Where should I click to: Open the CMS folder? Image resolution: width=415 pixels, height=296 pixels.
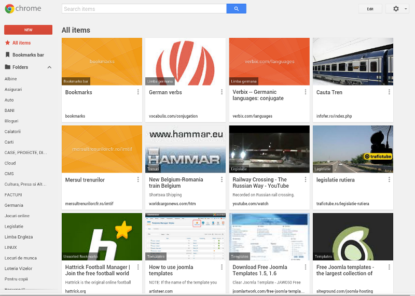point(9,174)
